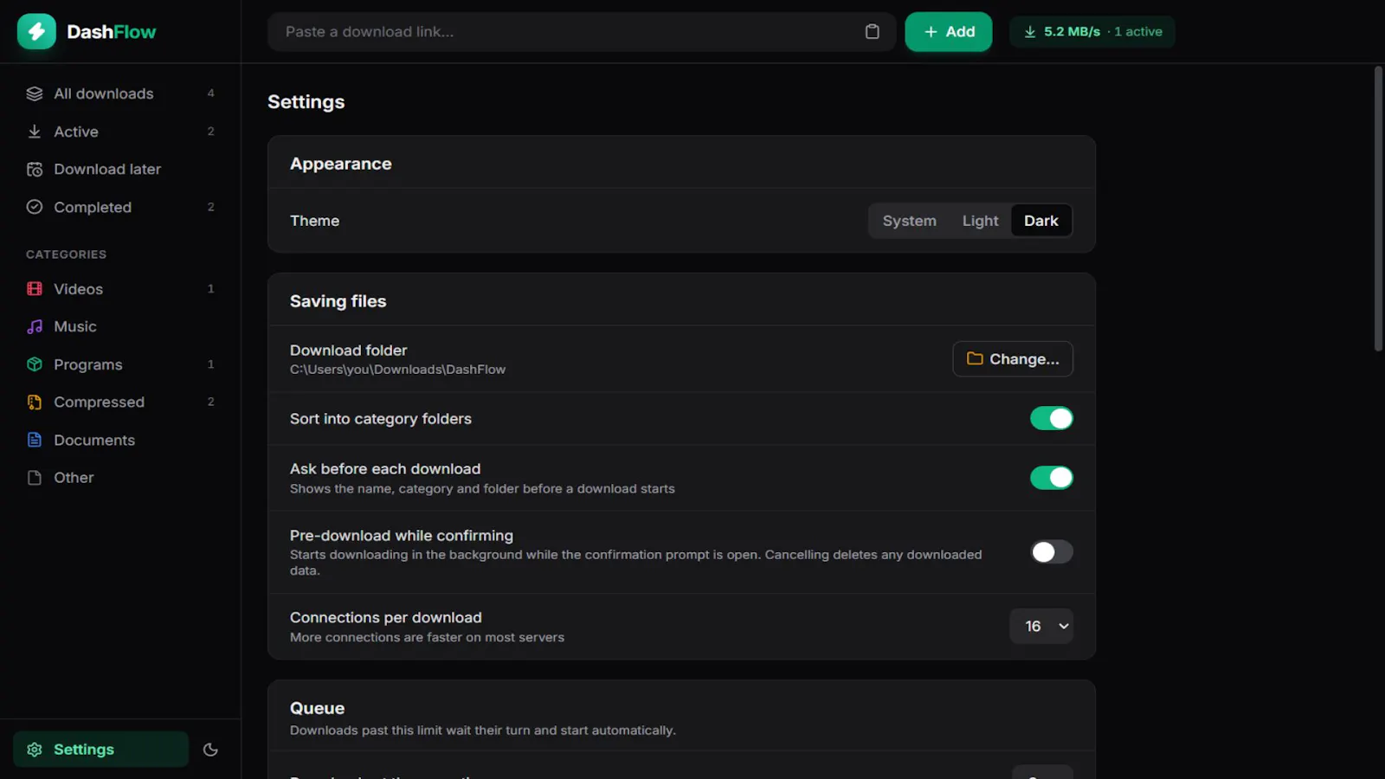This screenshot has height=779, width=1385.
Task: Click the clipboard paste icon in link field
Action: 872,32
